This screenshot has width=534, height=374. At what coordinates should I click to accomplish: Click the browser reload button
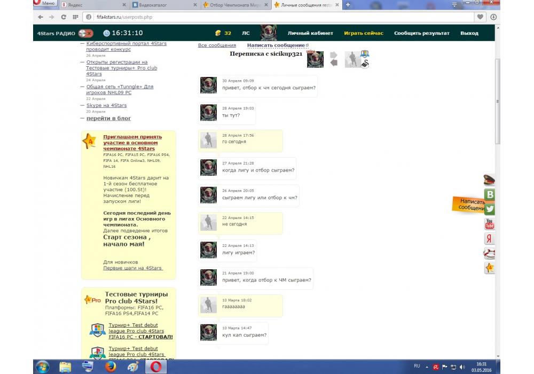63,17
